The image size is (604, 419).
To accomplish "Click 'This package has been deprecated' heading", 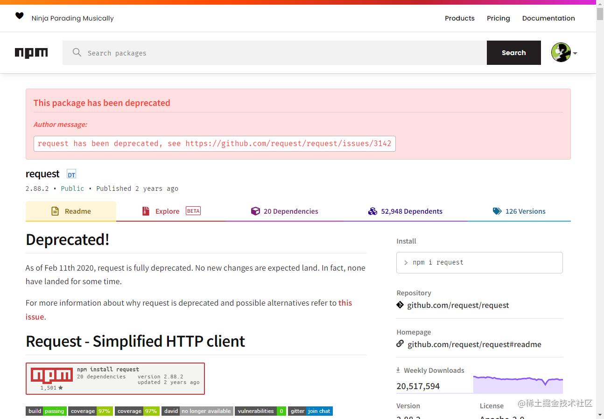I will click(x=102, y=103).
